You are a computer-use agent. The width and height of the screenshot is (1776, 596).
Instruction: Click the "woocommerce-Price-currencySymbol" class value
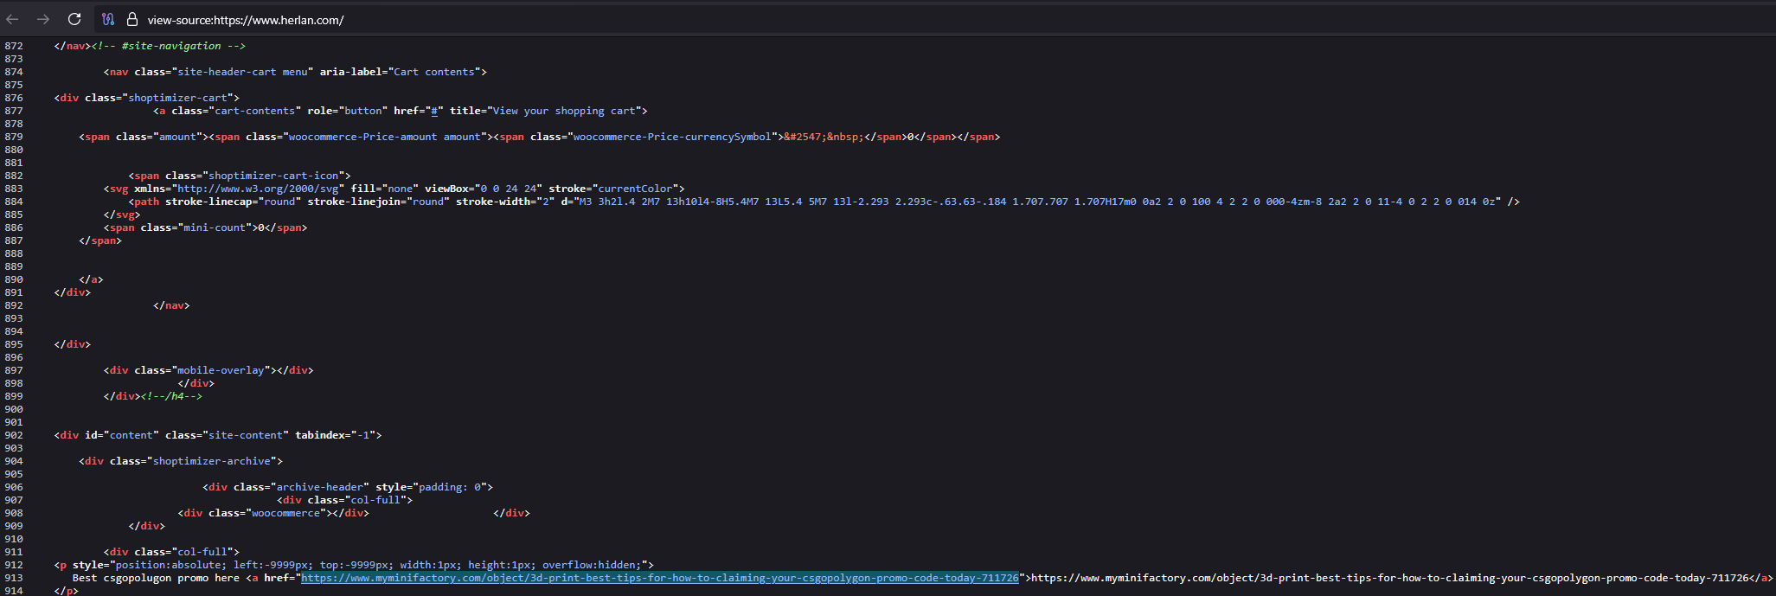(672, 137)
